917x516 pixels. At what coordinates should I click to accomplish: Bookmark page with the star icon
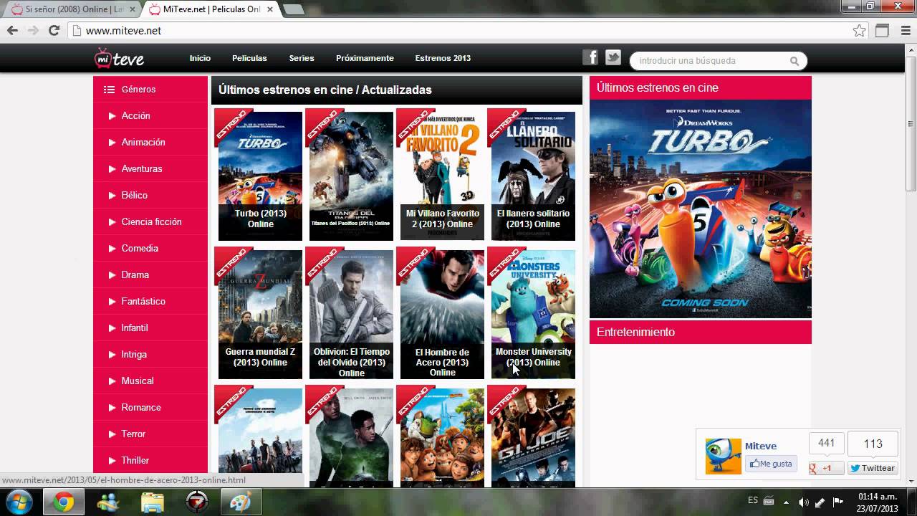click(x=859, y=31)
